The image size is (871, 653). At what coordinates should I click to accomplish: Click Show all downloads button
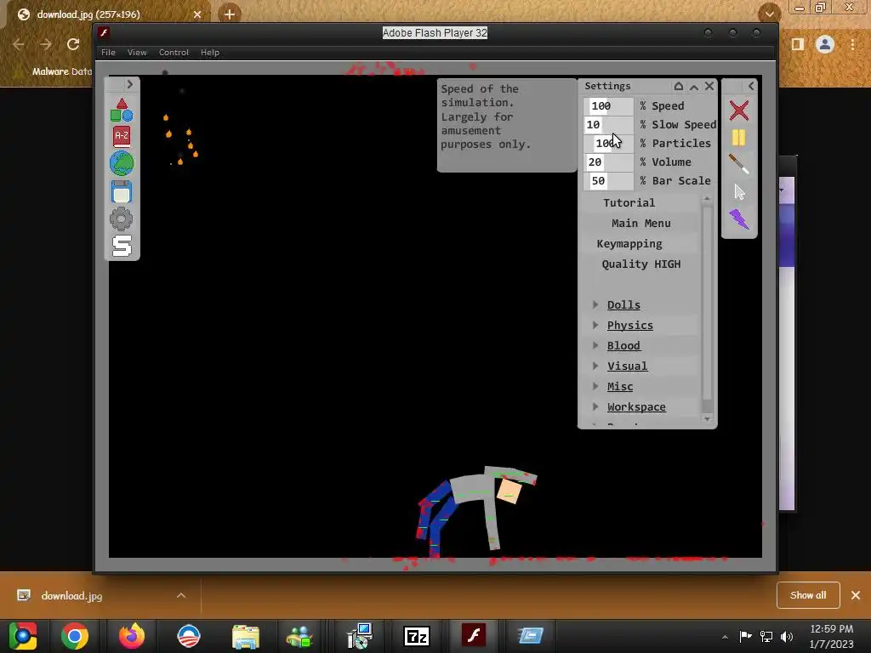point(808,595)
